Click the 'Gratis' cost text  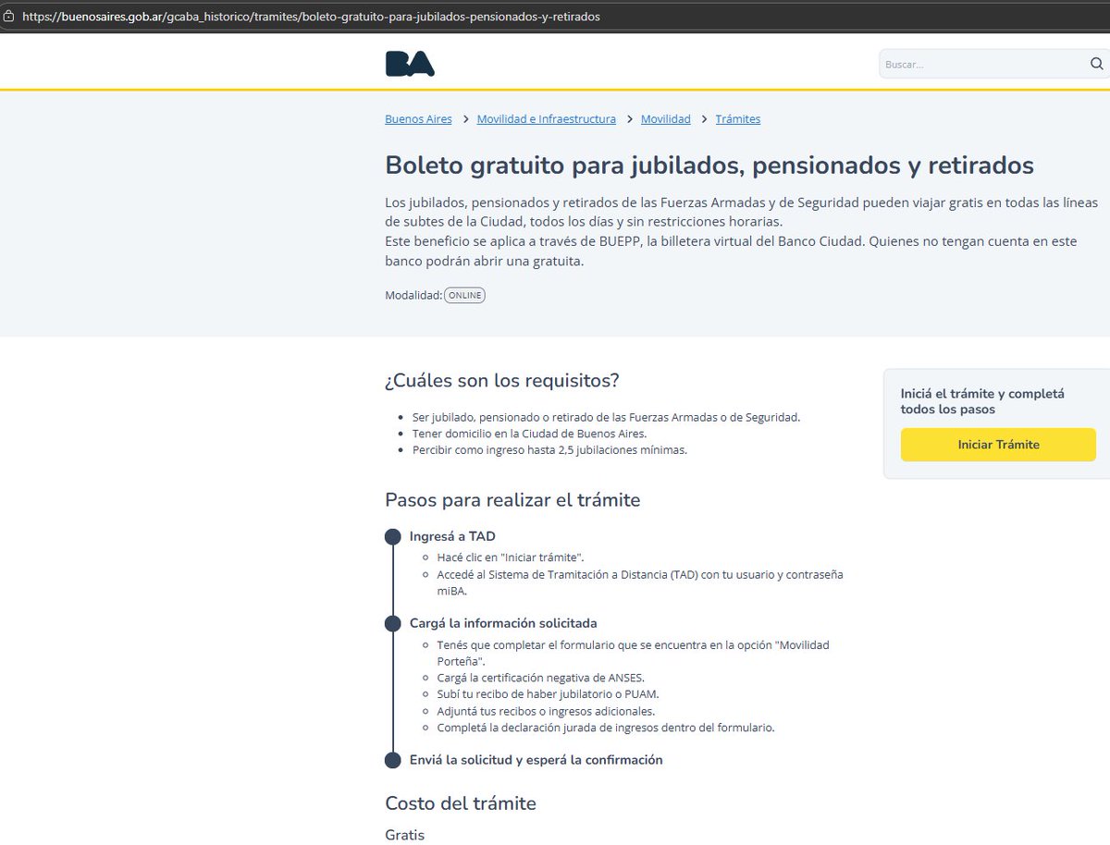click(405, 835)
